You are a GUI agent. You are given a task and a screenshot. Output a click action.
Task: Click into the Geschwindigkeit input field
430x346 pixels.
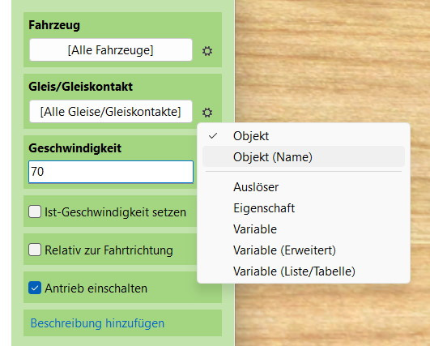tap(111, 172)
